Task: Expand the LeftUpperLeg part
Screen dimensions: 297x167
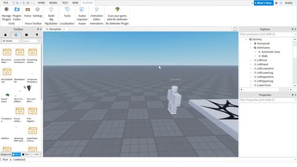Action: (251, 81)
